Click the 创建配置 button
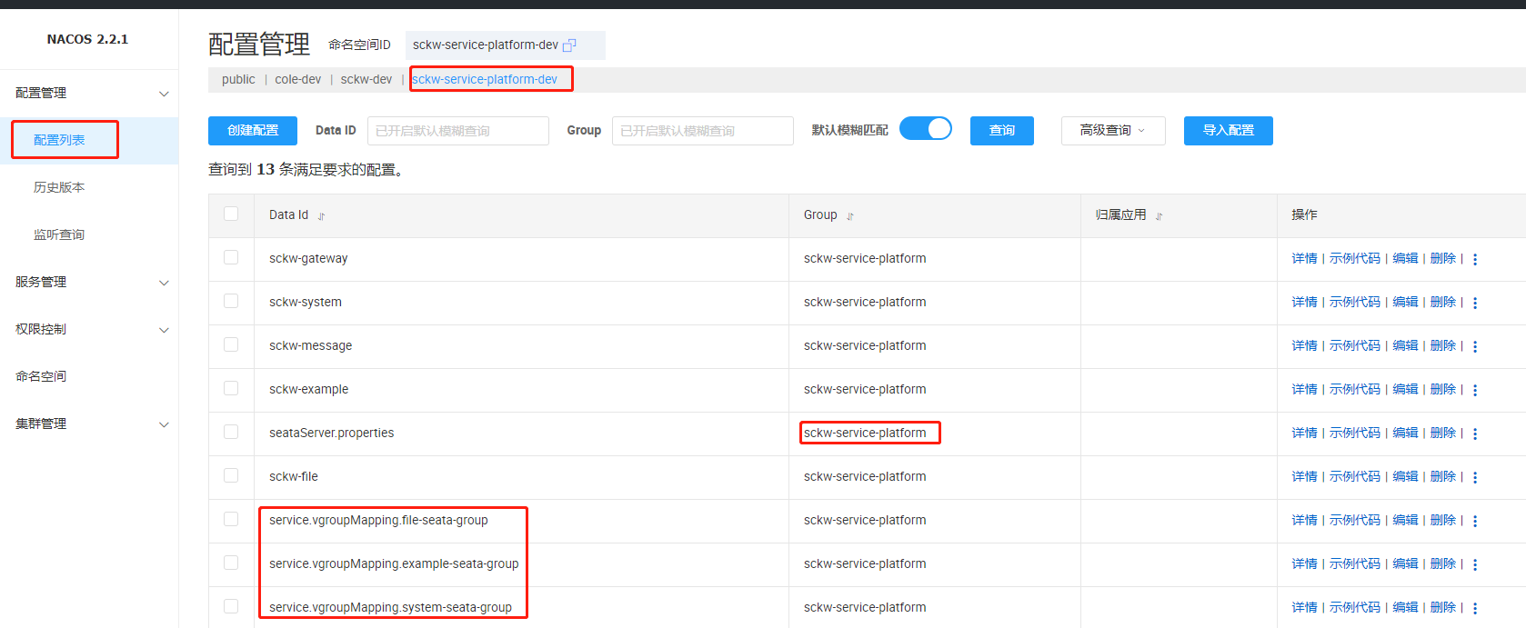This screenshot has height=628, width=1526. [253, 131]
